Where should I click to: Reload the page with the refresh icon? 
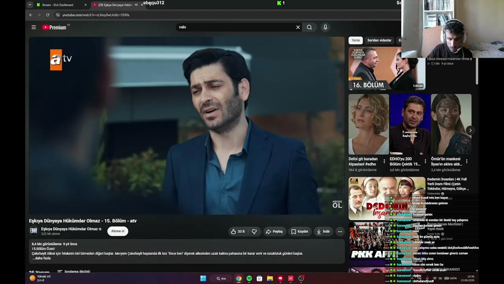(48, 15)
